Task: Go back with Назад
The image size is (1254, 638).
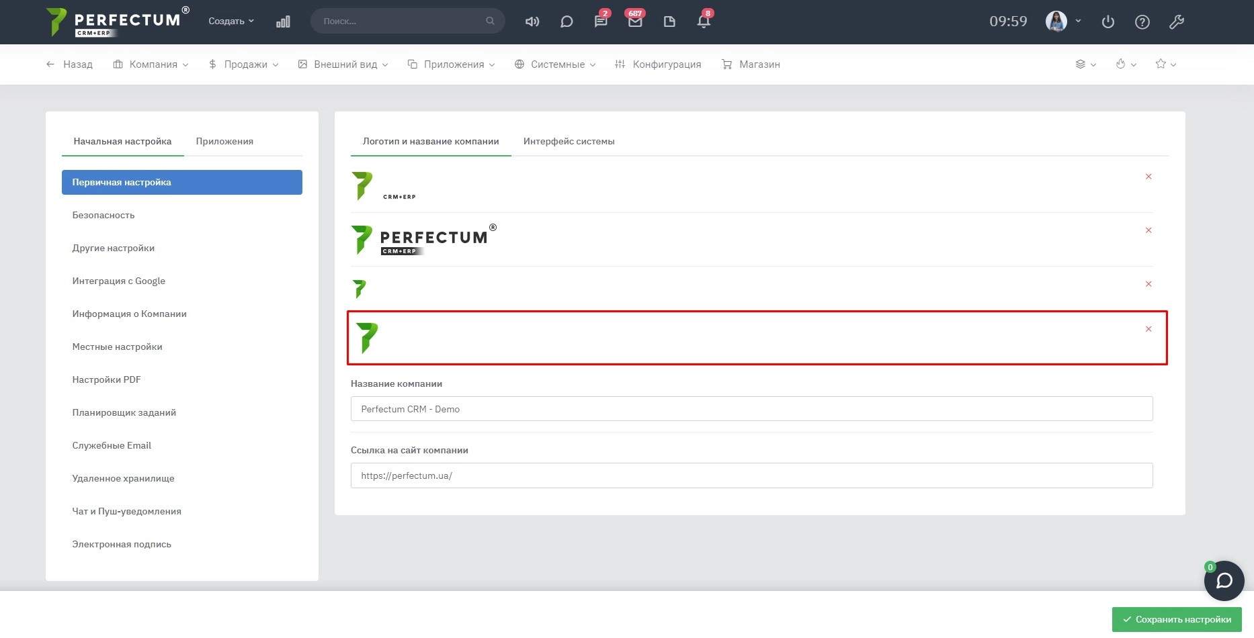Action: (x=69, y=64)
